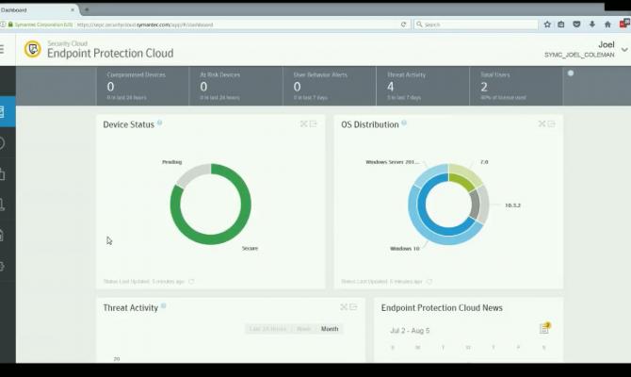The height and width of the screenshot is (377, 631).
Task: Click the Jul 2 - Aug 5 date range
Action: [410, 331]
